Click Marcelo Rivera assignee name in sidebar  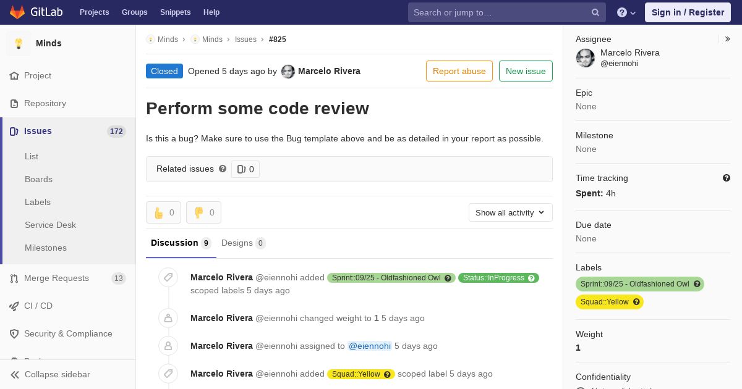tap(630, 52)
